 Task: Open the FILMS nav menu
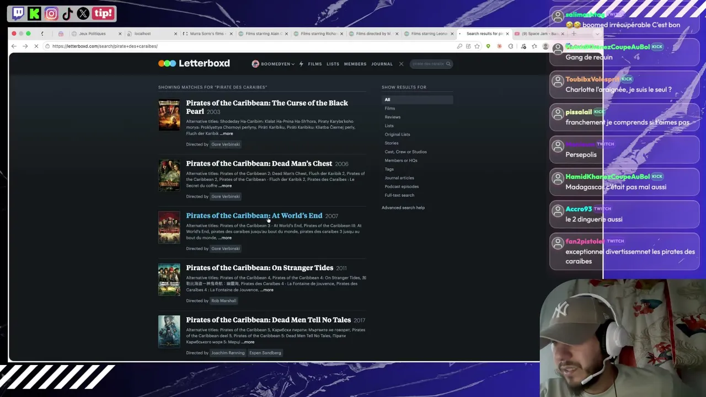coord(315,64)
